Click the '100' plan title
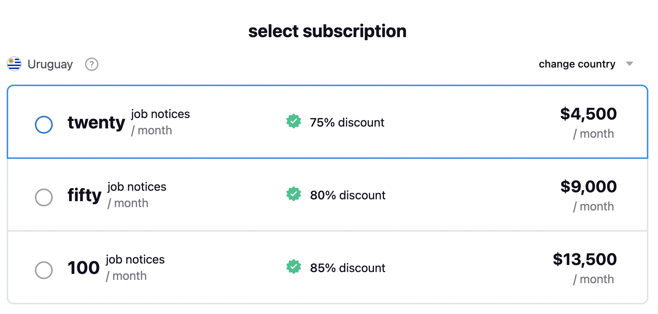 [84, 268]
